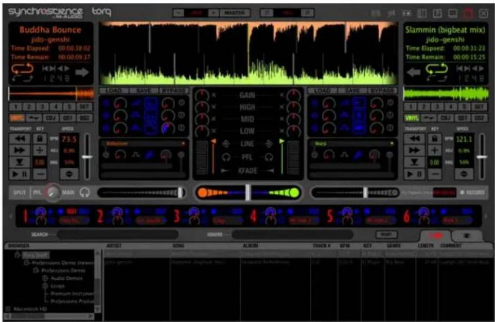Click right deck cue button
The width and height of the screenshot is (495, 322).
coord(414,162)
